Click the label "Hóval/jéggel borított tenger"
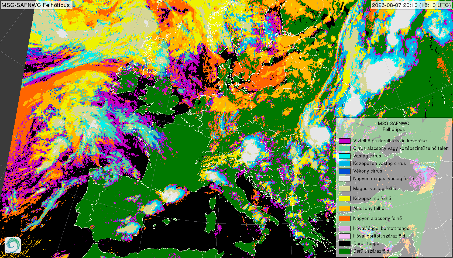 382,228
